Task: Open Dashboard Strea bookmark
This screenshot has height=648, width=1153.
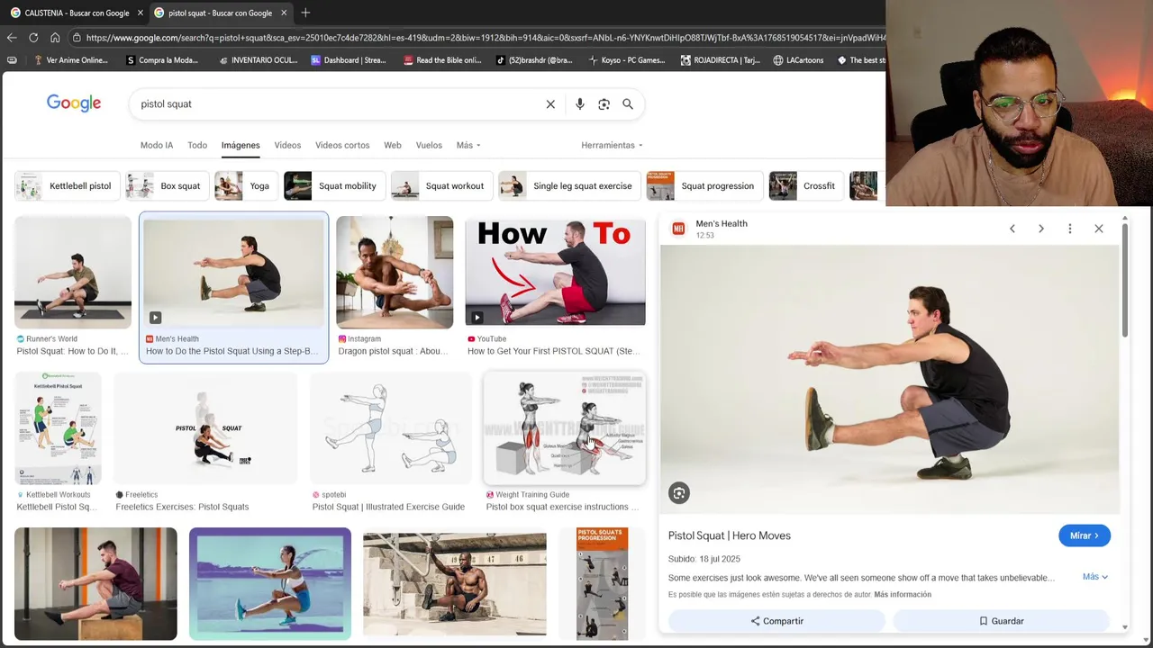Action: tap(349, 60)
